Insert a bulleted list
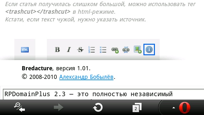 103,50
